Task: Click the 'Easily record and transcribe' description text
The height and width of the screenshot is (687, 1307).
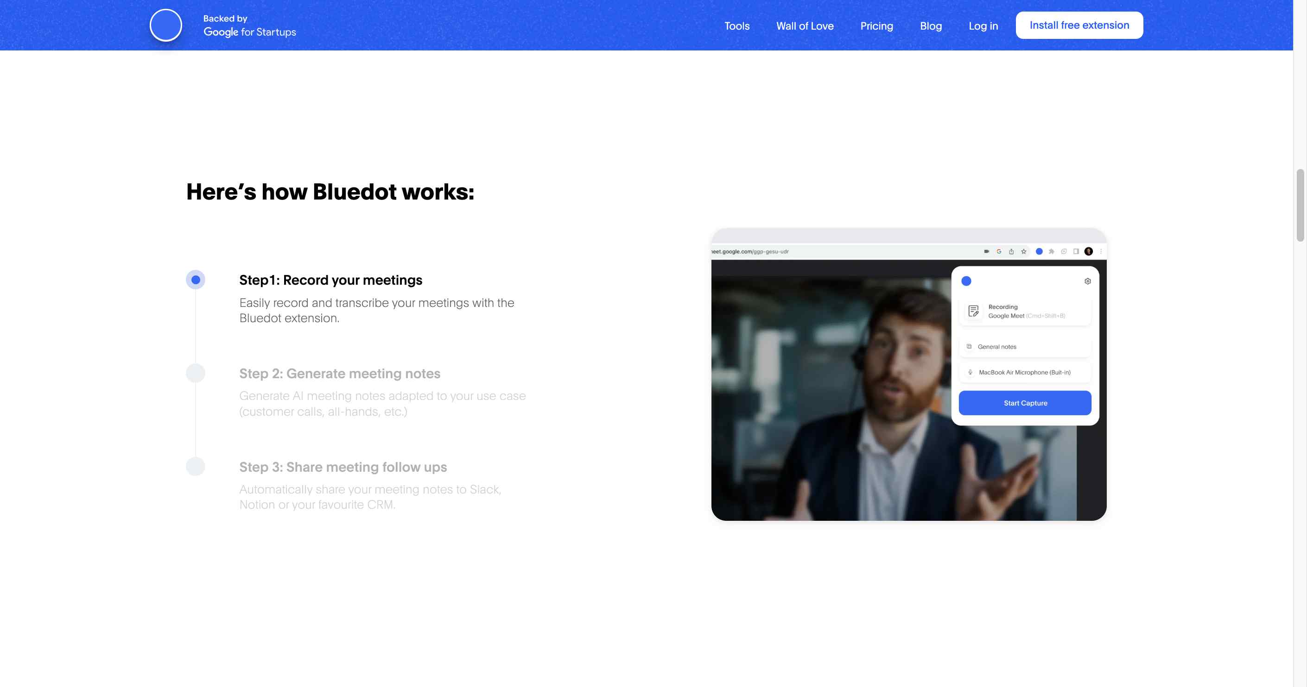Action: pos(376,310)
